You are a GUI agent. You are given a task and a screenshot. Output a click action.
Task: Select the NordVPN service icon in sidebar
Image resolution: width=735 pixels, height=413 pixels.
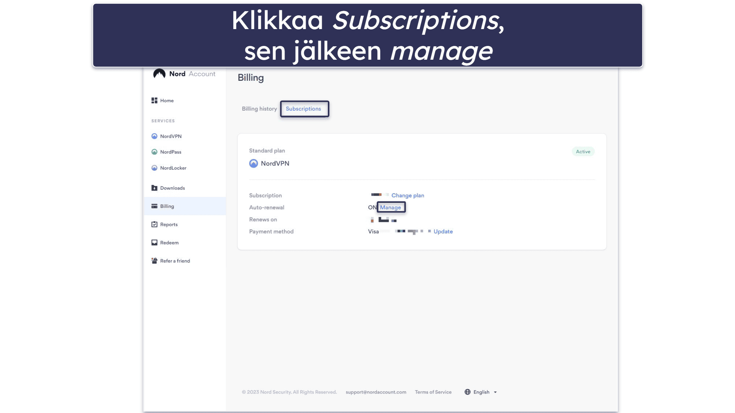[154, 136]
